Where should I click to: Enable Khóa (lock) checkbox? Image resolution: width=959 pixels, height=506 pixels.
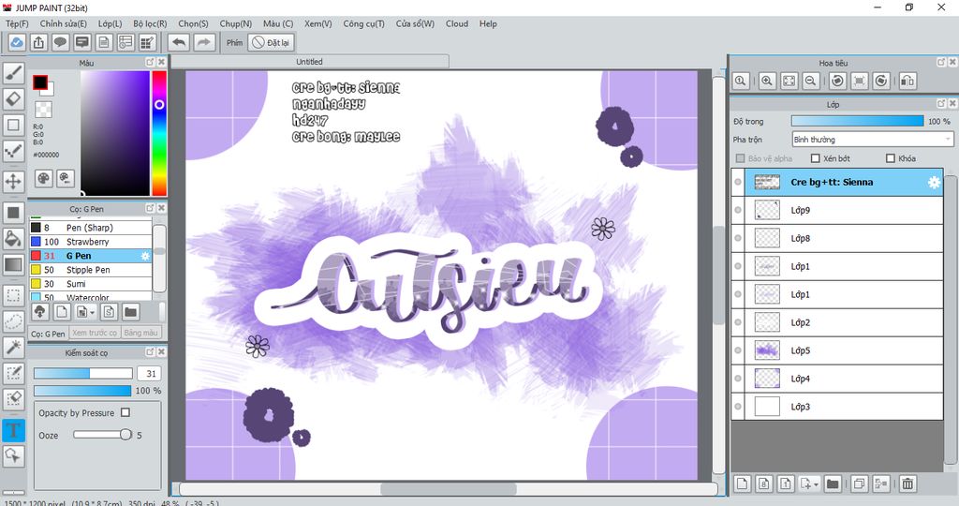(x=891, y=158)
